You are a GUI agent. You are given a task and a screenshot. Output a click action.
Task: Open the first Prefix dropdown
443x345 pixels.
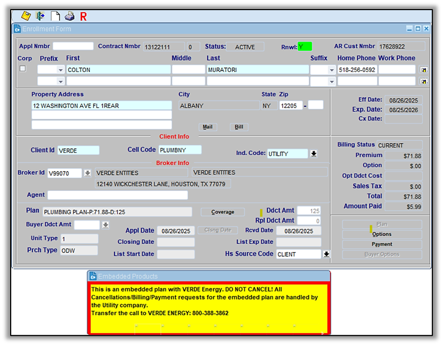coord(60,70)
